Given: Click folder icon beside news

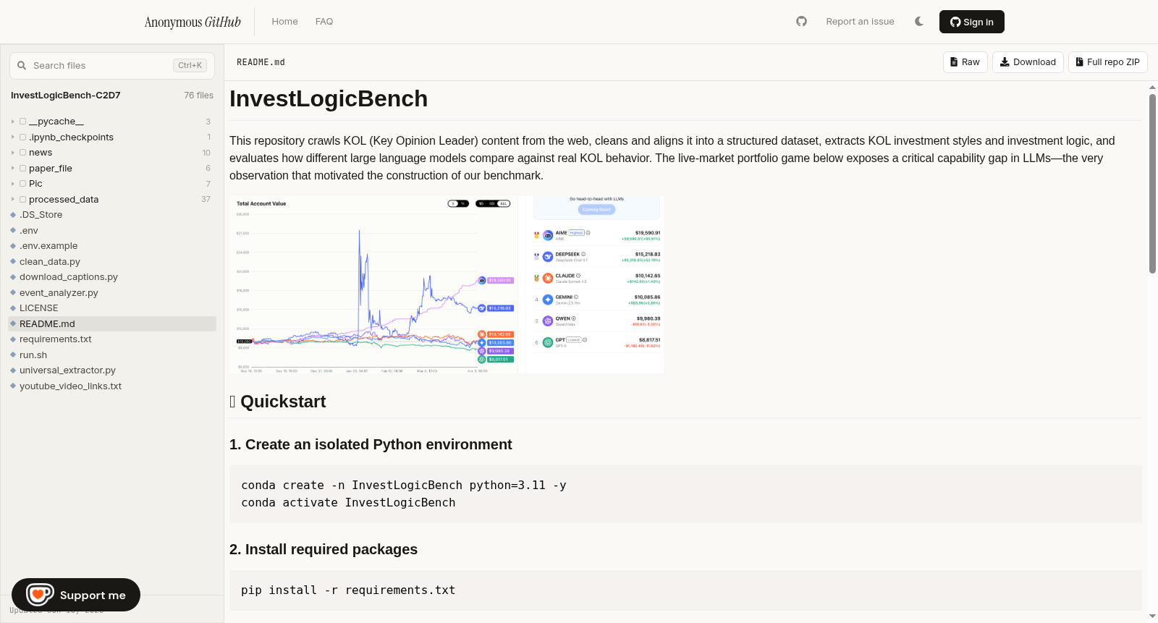Looking at the screenshot, I should pos(22,153).
